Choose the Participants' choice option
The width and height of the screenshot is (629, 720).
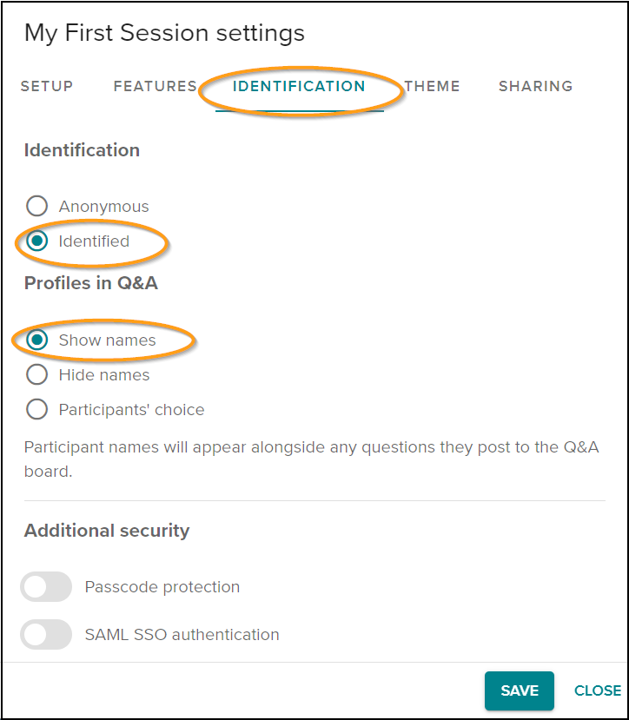(x=36, y=409)
